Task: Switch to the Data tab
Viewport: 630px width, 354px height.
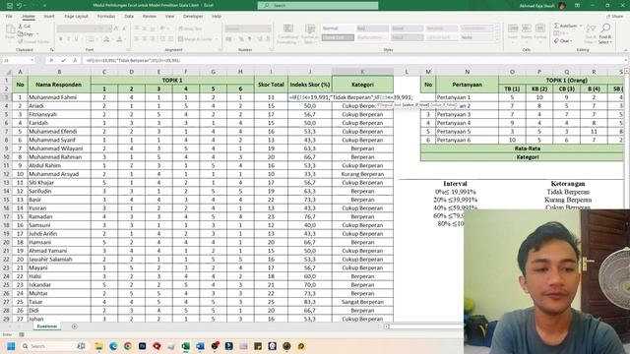Action: click(129, 17)
